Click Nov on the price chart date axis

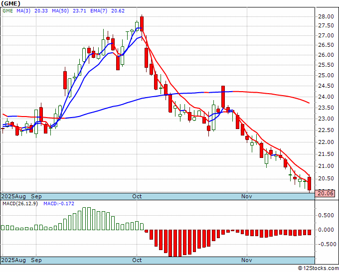(247, 196)
